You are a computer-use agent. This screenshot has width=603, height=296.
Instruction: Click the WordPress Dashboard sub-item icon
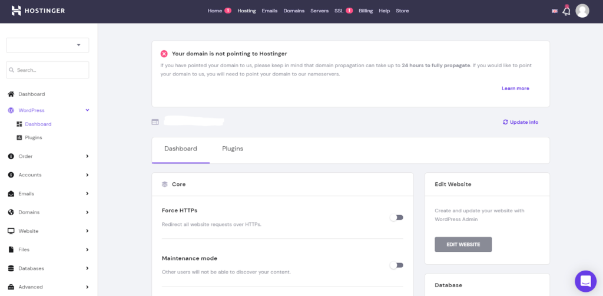(19, 124)
